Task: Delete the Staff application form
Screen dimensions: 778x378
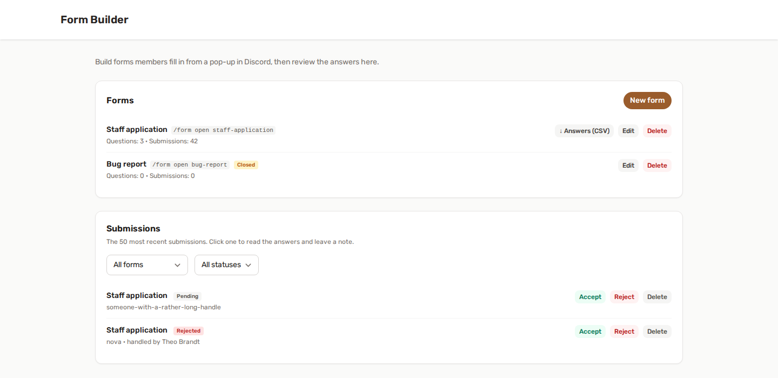Action: [x=657, y=131]
